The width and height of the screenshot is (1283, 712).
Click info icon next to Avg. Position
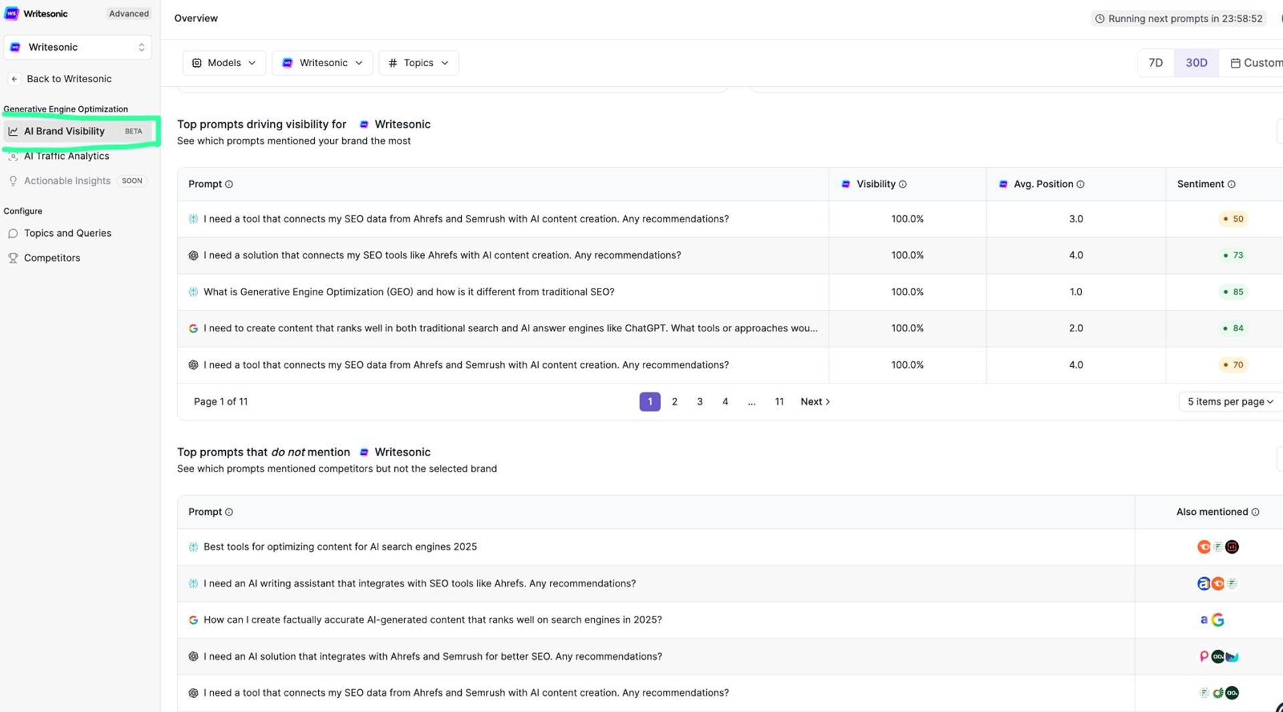pos(1081,184)
